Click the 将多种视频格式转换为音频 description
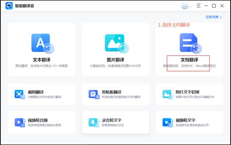Viewport: 231px width, 145px height. pyautogui.click(x=44, y=125)
